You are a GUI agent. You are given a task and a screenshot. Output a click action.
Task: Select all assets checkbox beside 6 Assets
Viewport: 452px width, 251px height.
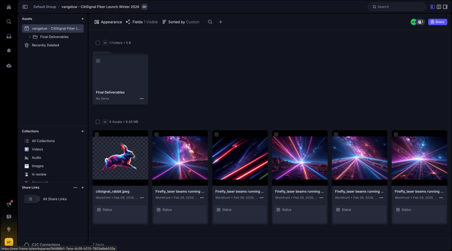pos(98,122)
